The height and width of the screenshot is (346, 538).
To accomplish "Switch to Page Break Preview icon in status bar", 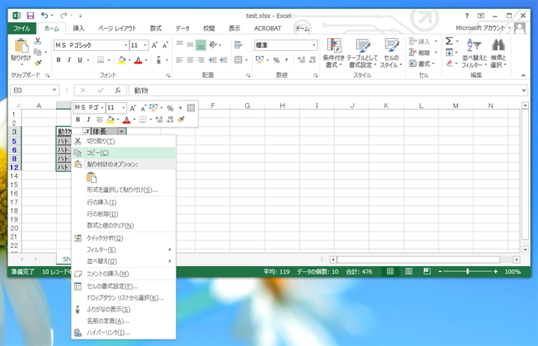I will pyautogui.click(x=427, y=271).
